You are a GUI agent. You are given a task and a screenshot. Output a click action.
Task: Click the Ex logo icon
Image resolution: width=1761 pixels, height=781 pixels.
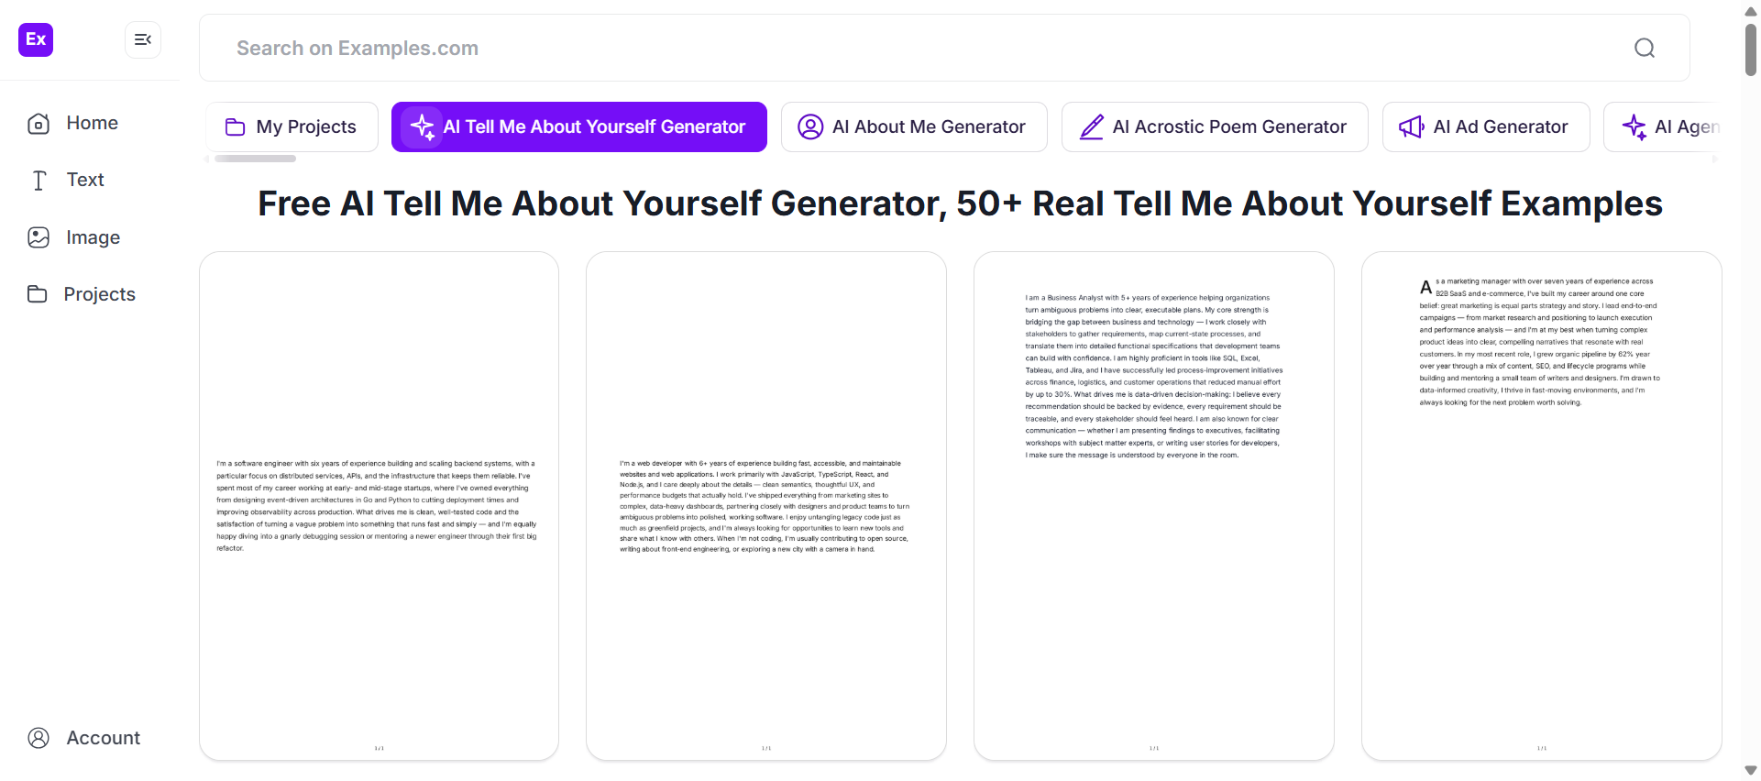pos(36,39)
